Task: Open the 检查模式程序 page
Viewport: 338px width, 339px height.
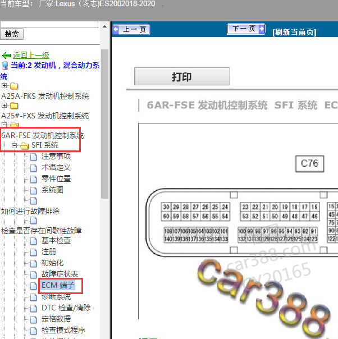Action: click(63, 331)
